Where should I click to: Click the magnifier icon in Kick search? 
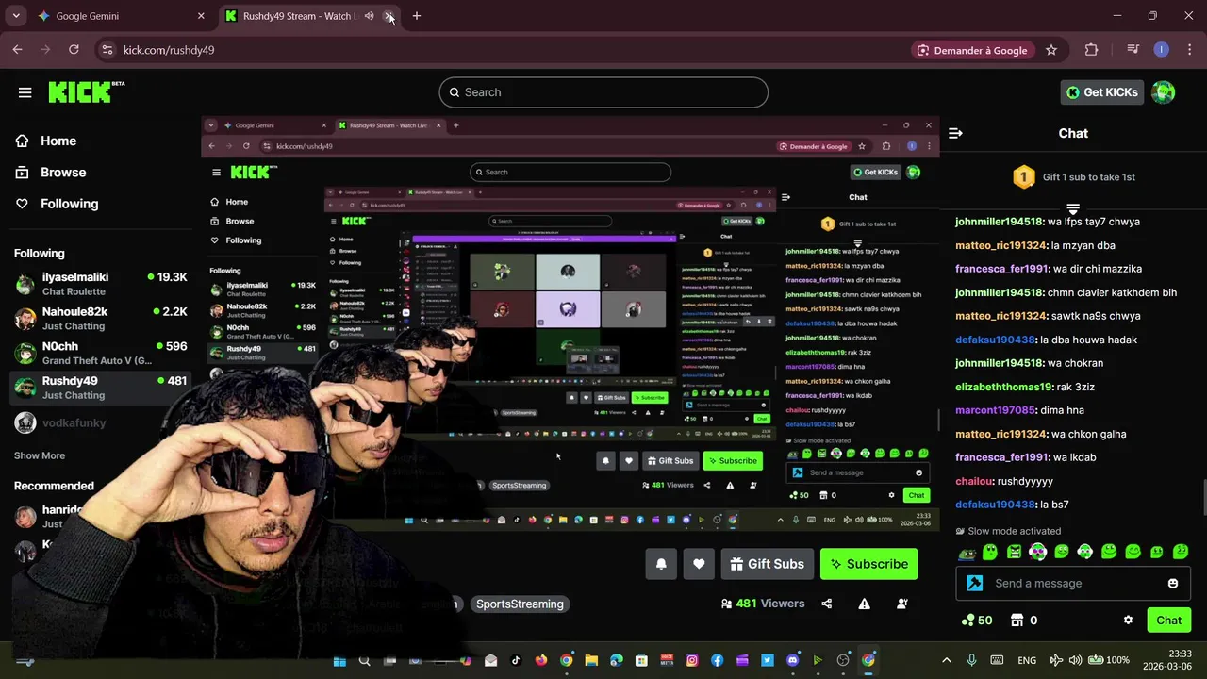point(455,92)
